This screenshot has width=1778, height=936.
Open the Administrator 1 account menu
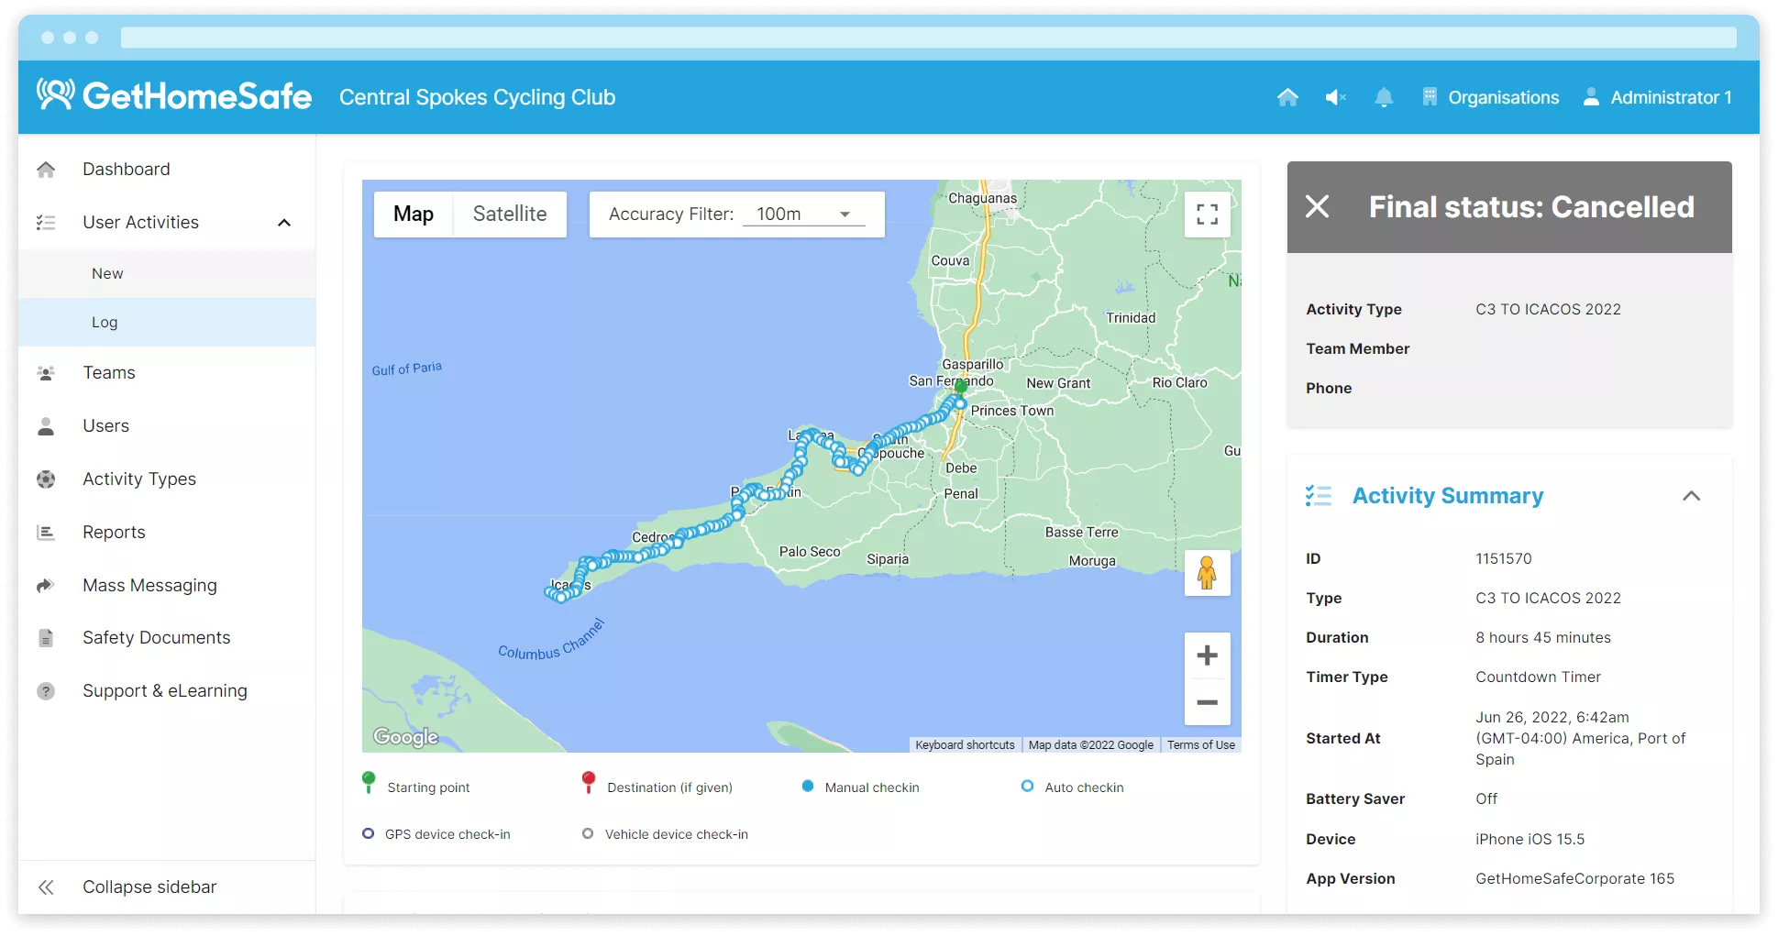1658,97
